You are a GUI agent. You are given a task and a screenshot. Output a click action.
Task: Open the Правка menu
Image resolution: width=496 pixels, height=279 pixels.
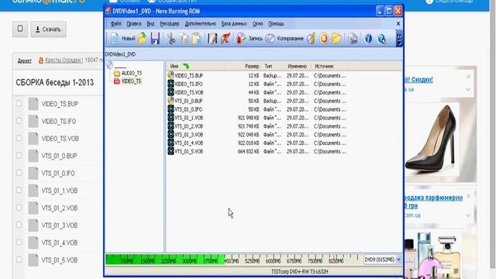[134, 24]
